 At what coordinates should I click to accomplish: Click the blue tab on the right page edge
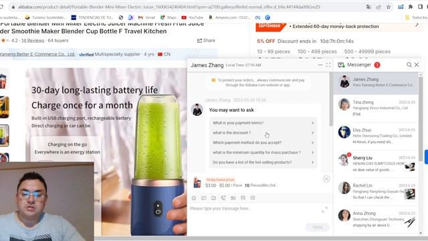click(426, 157)
